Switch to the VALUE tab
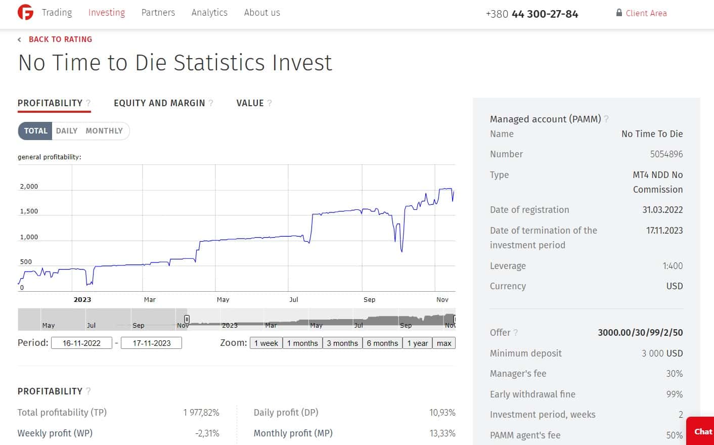This screenshot has height=445, width=714. point(250,103)
